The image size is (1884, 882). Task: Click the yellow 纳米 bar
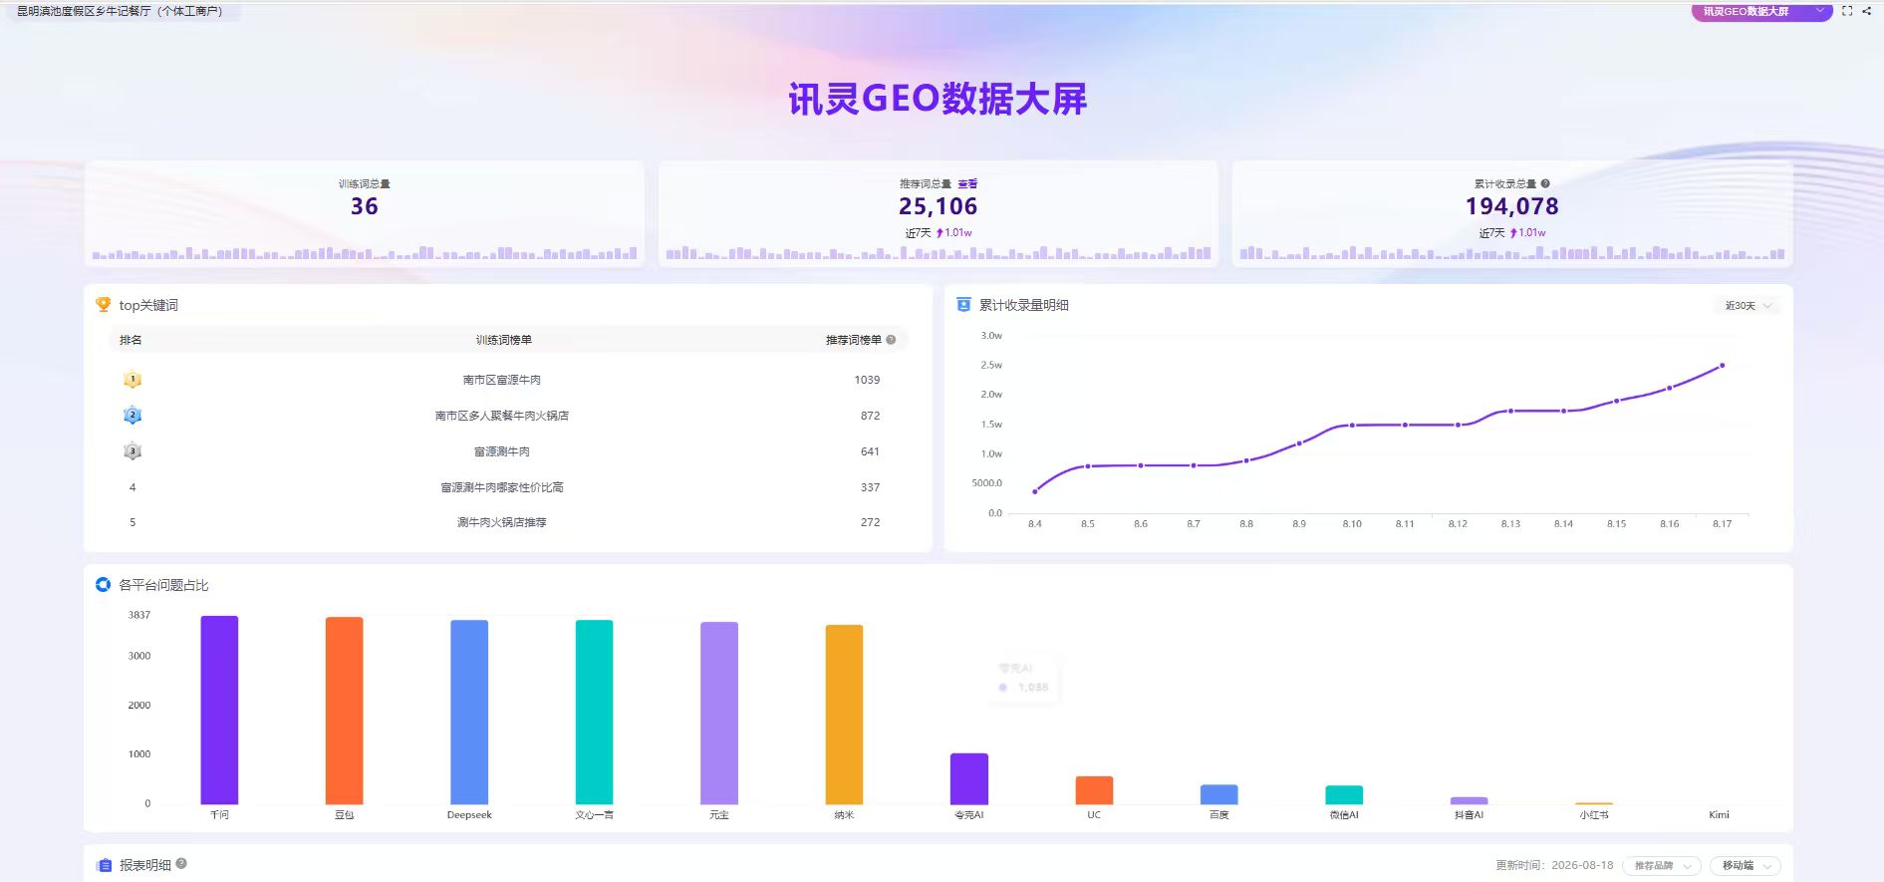pyautogui.click(x=844, y=715)
